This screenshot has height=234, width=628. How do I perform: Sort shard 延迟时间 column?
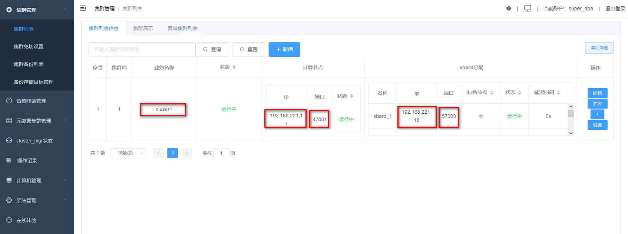[558, 93]
